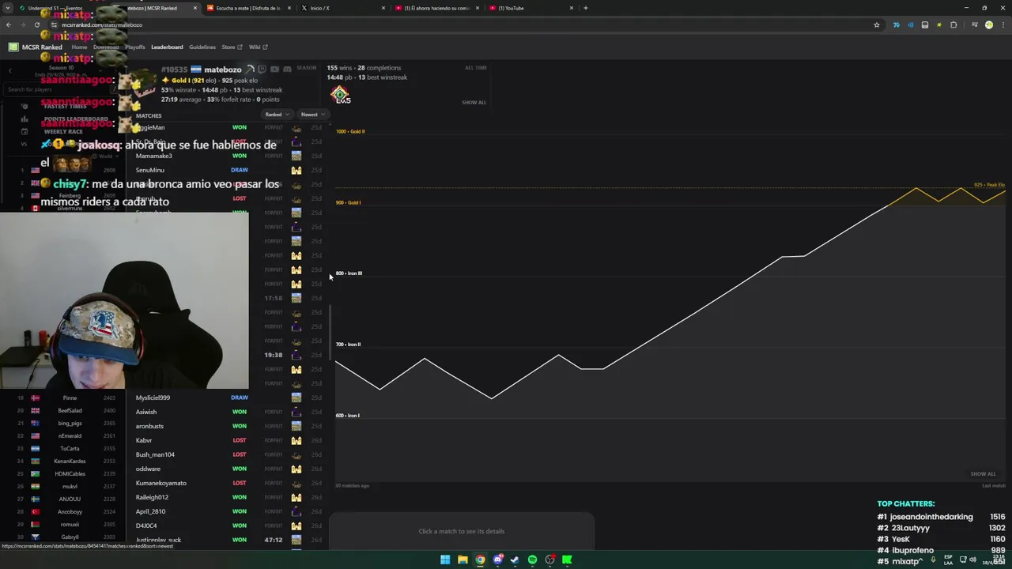Screen dimensions: 1012x569
Task: Click the seed type icon on SenuMinu row
Action: [296, 170]
